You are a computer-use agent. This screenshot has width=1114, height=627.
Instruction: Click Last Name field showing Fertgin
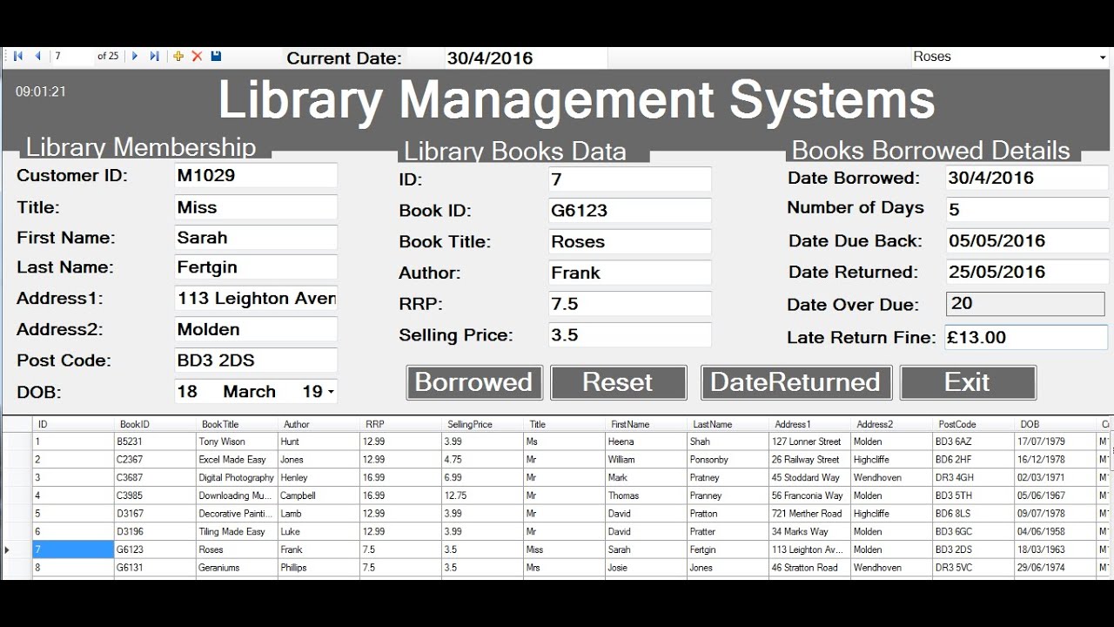(256, 267)
